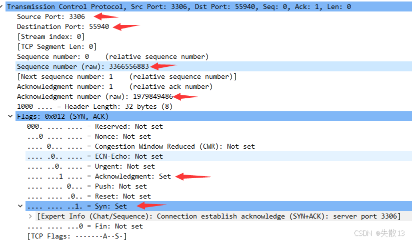Click the [Next sequence number: 1] line
The height and width of the screenshot is (241, 412).
[x=126, y=76]
